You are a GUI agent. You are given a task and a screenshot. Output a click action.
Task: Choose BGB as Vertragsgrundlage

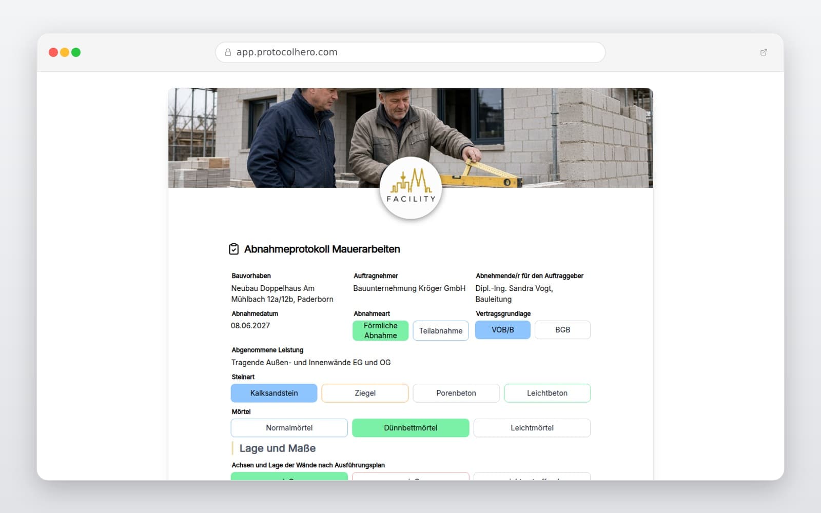(x=562, y=330)
